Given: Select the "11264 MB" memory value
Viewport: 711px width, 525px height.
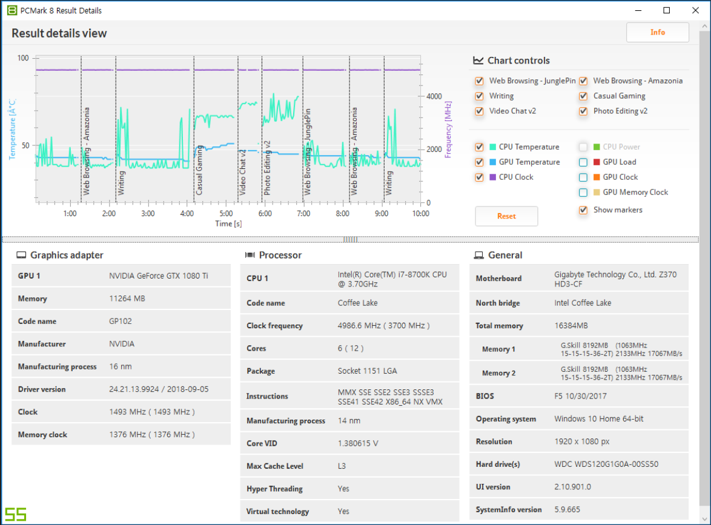Looking at the screenshot, I should 127,299.
